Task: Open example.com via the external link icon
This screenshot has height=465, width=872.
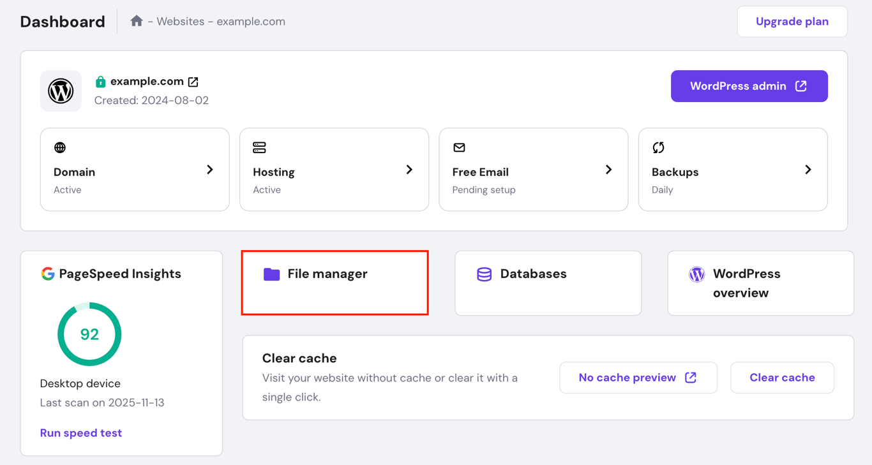Action: 193,82
